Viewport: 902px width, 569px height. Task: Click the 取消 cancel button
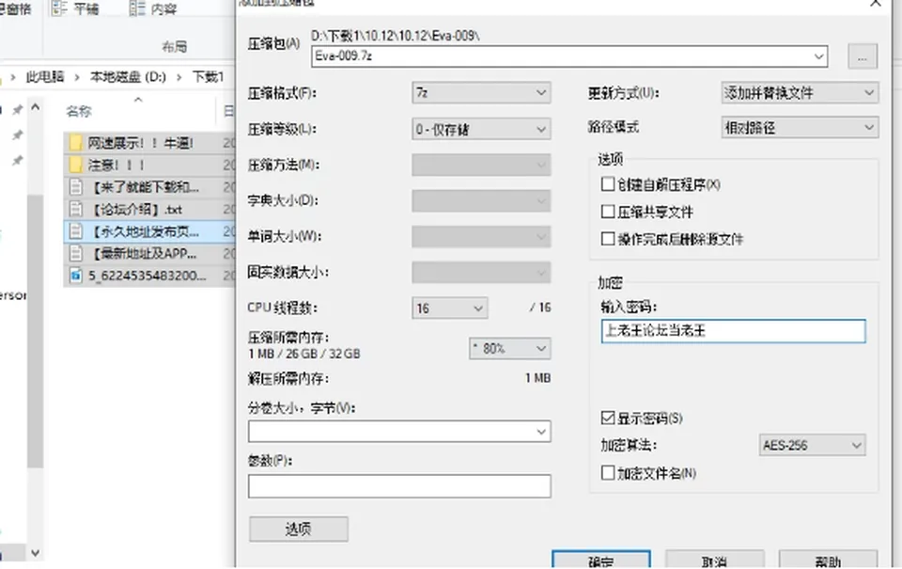click(714, 560)
